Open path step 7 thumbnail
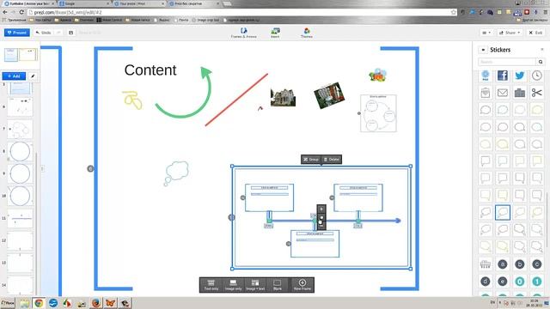Image resolution: width=550 pixels, height=309 pixels. (x=20, y=129)
